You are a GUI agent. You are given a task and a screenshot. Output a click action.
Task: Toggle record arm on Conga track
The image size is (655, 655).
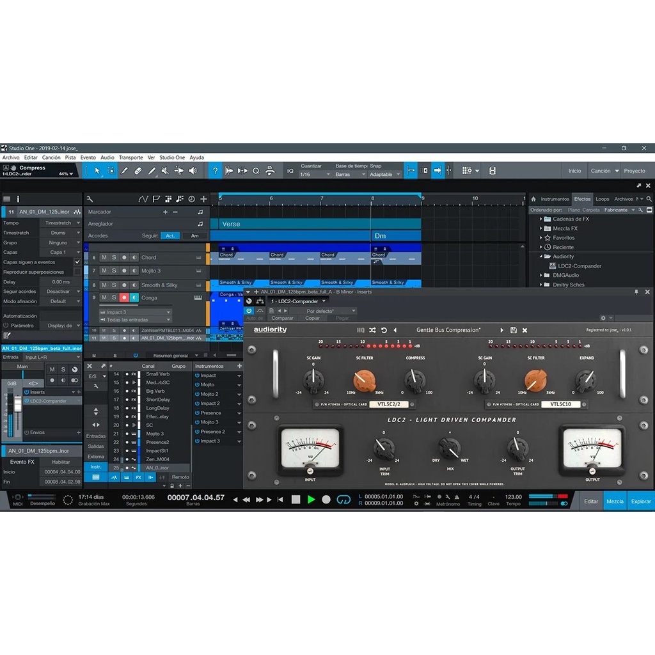124,297
